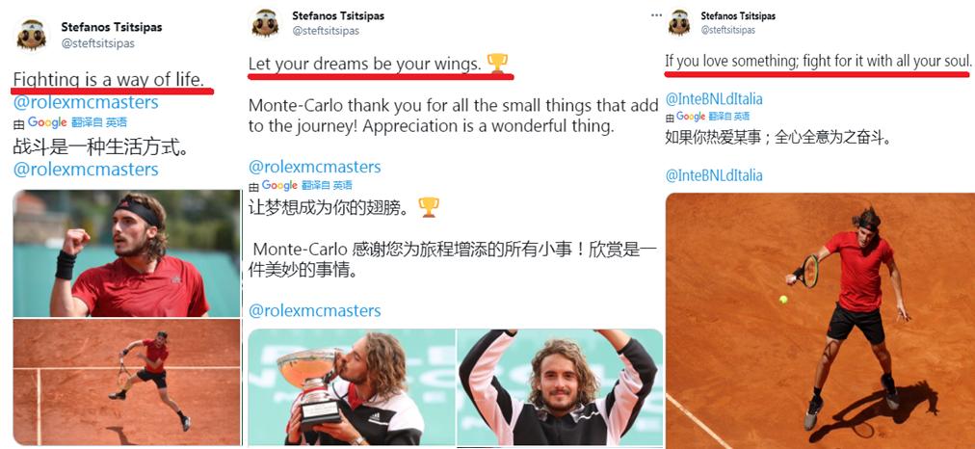Viewport: 975px width, 449px height.
Task: Open the forehand photo in the right tweet
Action: point(820,321)
